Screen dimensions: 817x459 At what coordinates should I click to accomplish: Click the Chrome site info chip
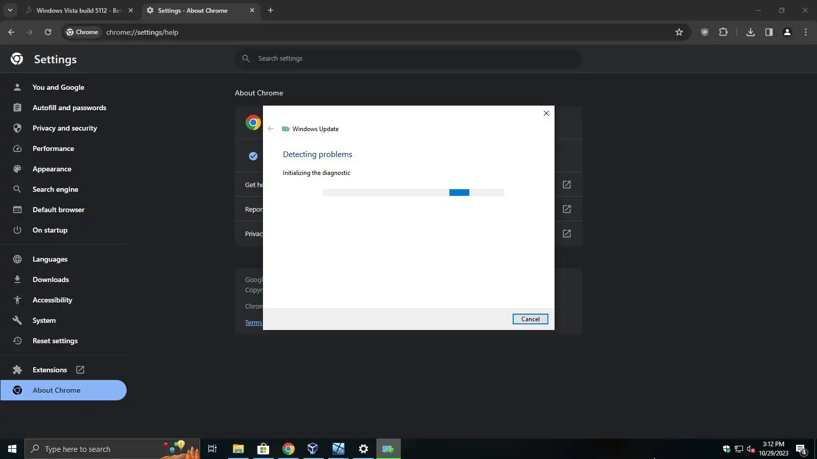click(x=82, y=32)
